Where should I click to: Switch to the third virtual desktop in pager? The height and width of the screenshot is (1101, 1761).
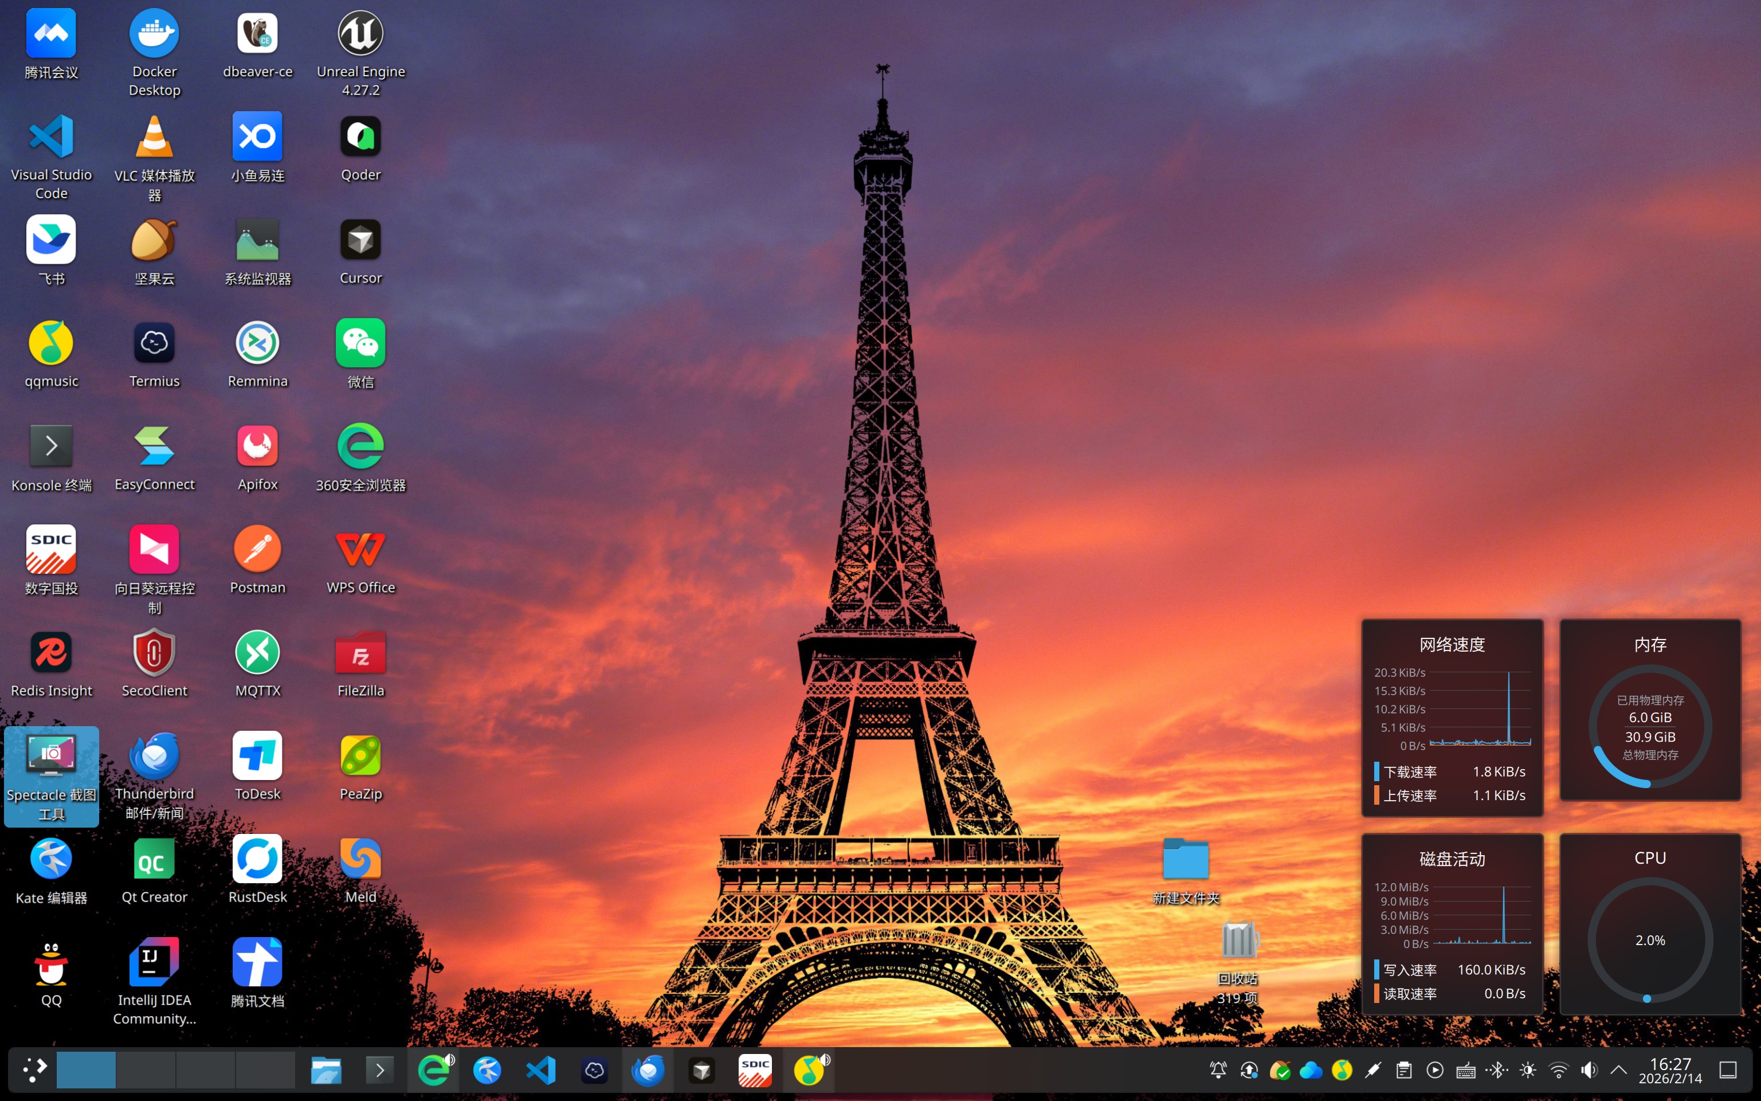[205, 1069]
